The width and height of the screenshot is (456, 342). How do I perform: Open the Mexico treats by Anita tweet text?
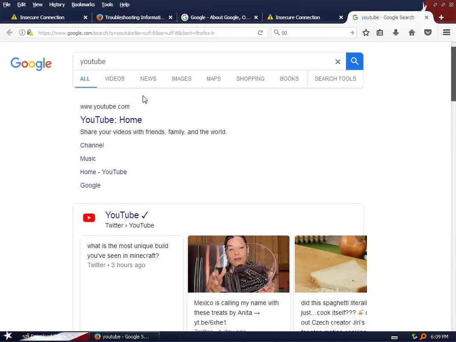tap(236, 313)
